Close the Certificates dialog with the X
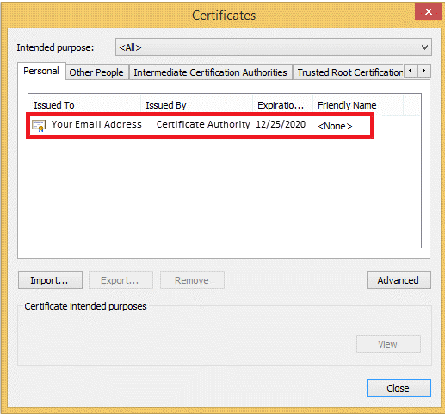445x414 pixels. pos(428,11)
